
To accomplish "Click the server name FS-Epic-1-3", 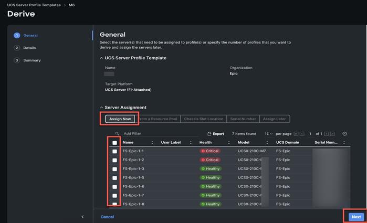I will 133,169.
